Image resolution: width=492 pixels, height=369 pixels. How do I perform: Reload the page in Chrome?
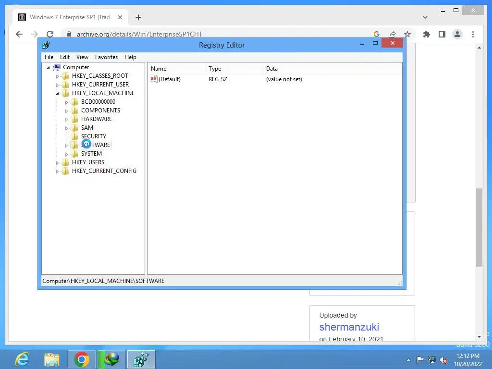pos(50,34)
